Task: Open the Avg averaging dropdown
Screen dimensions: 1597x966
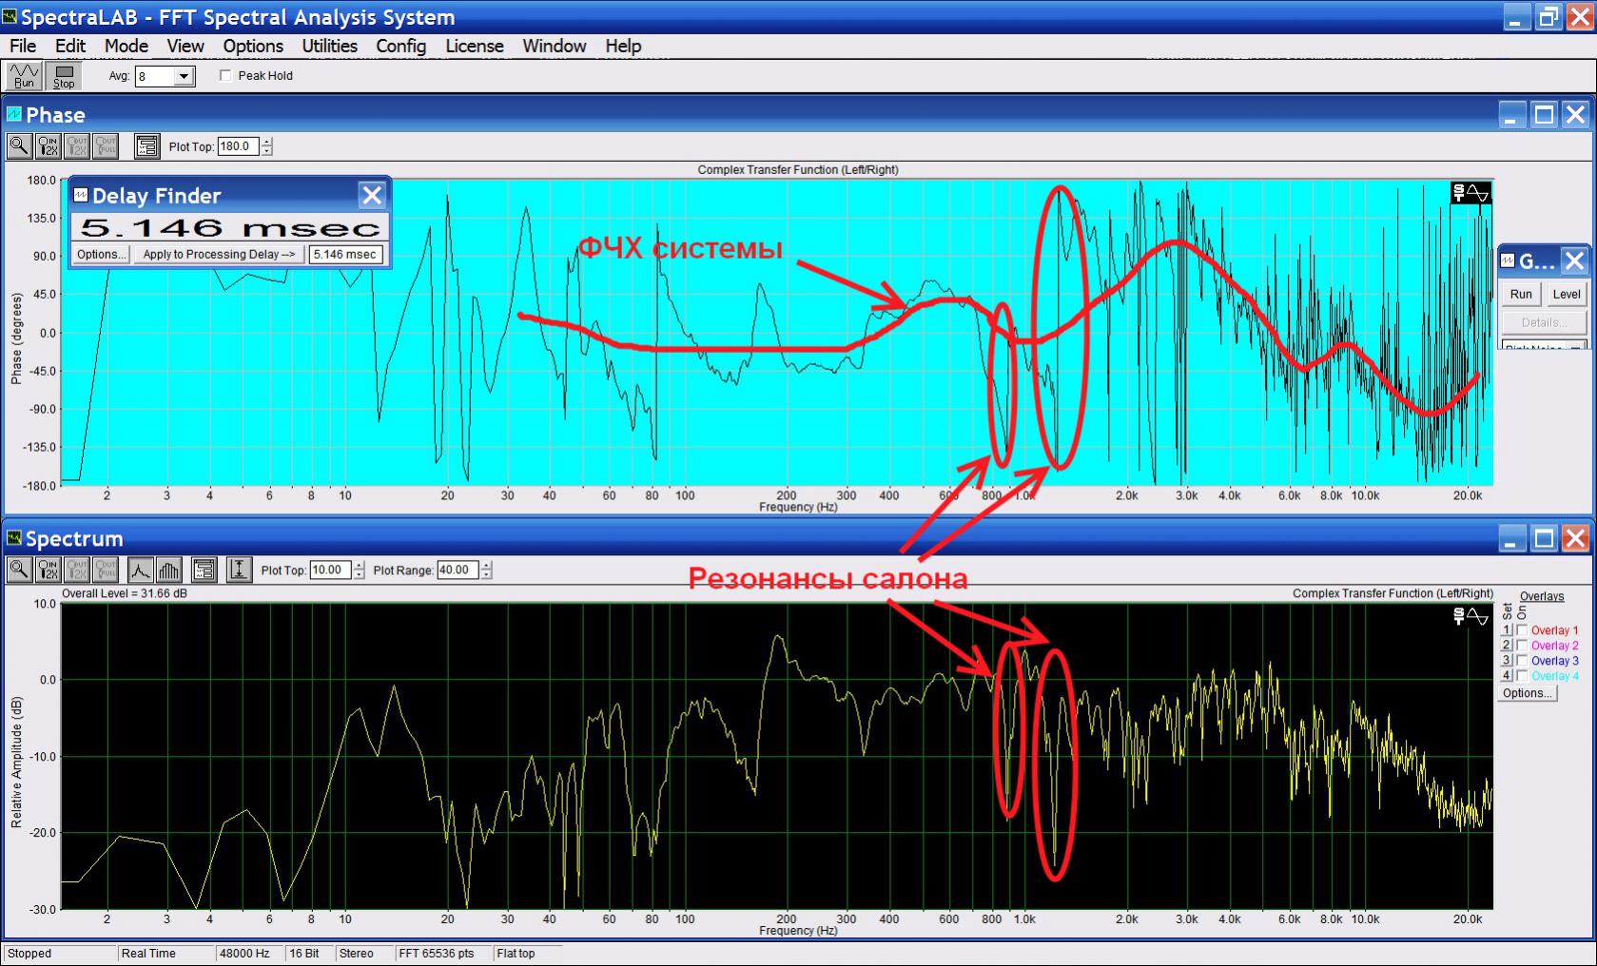Action: (x=185, y=76)
